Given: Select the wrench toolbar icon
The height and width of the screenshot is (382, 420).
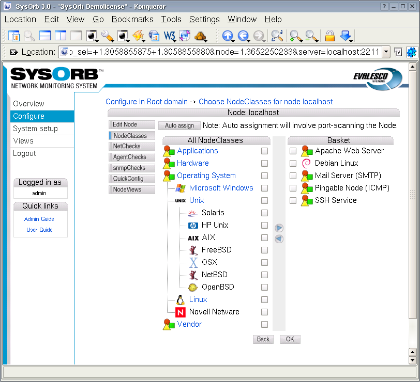Looking at the screenshot, I should tap(108, 36).
